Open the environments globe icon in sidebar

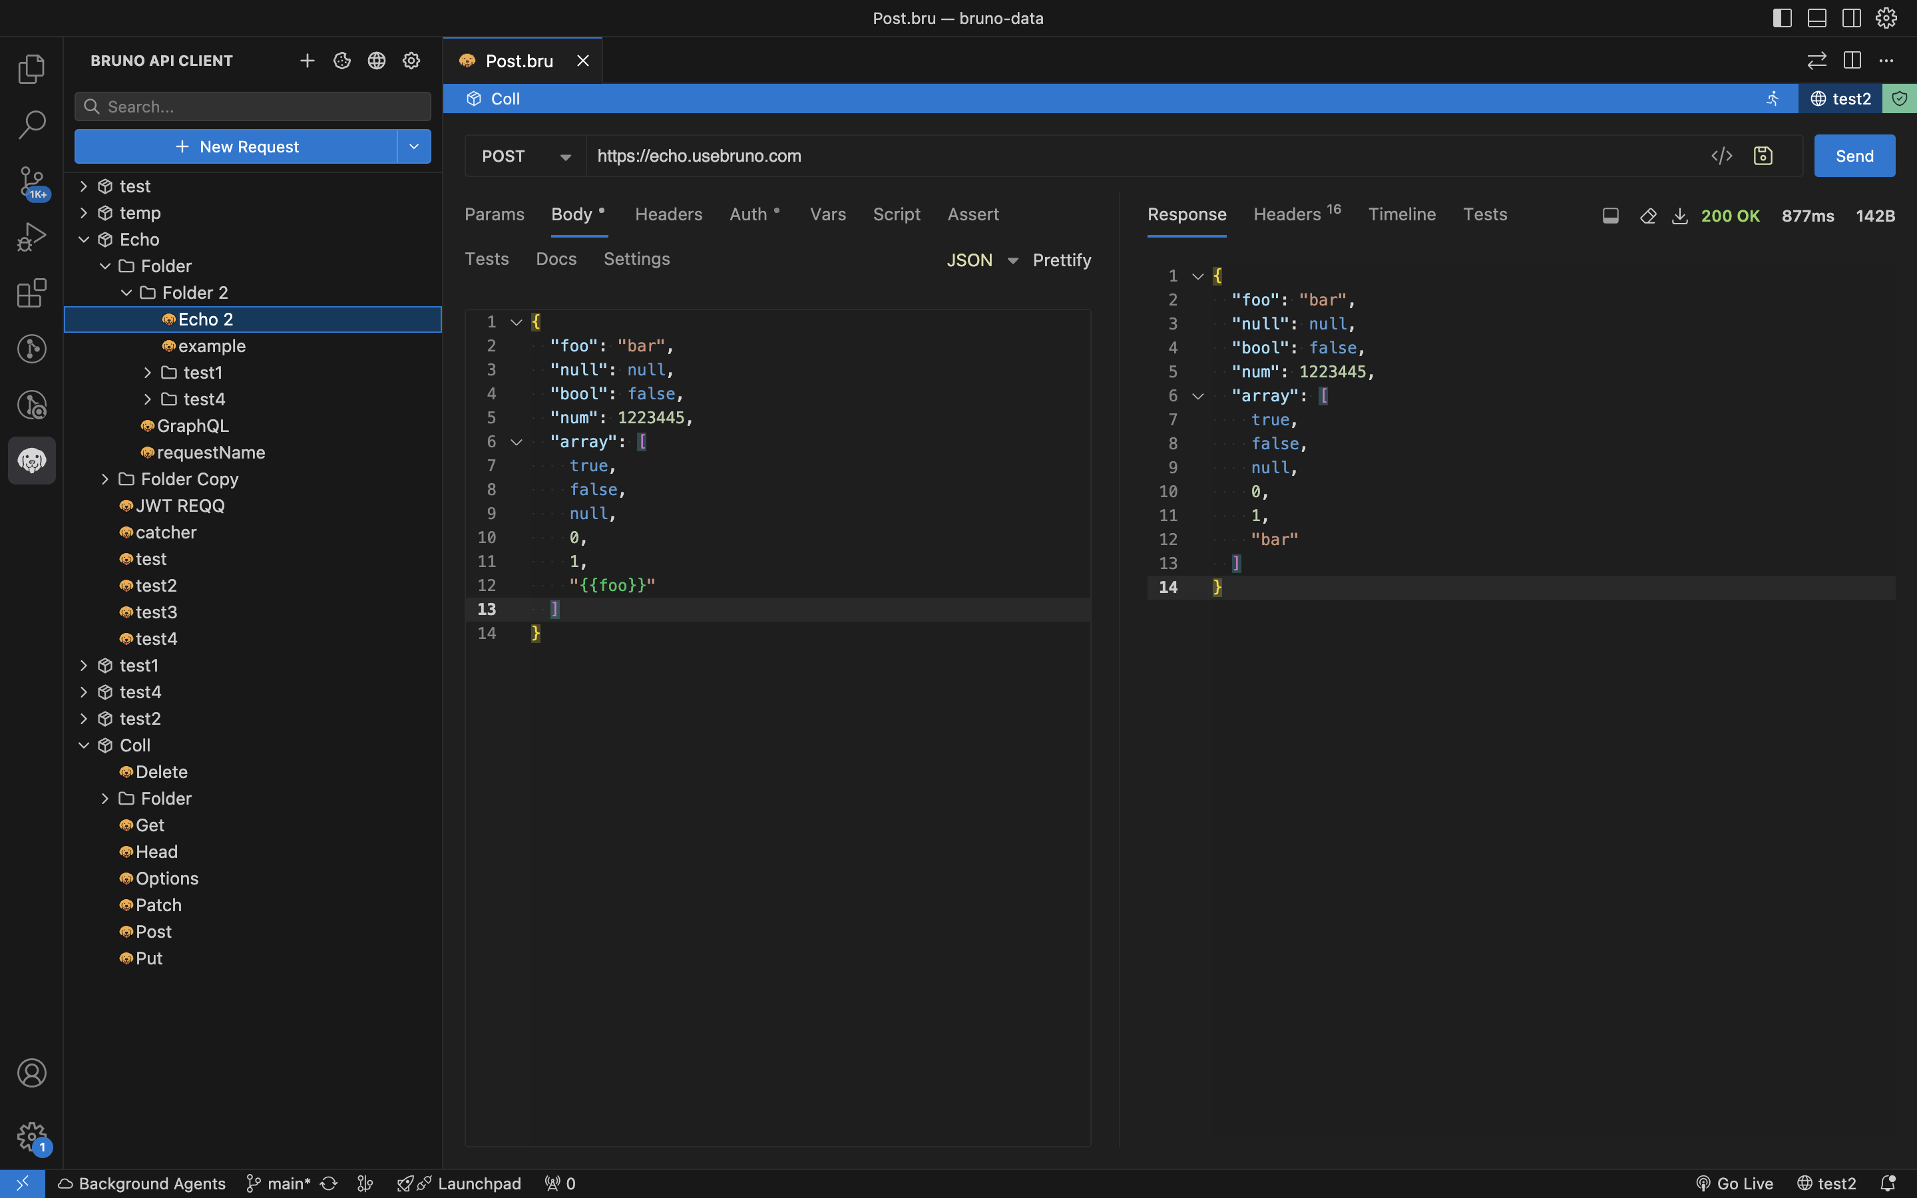[x=376, y=60]
